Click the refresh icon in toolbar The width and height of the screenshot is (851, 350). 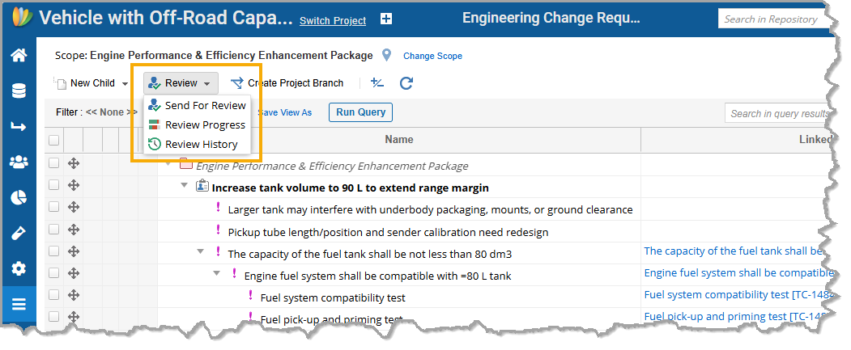point(406,83)
